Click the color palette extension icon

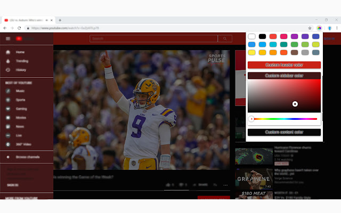tap(319, 28)
